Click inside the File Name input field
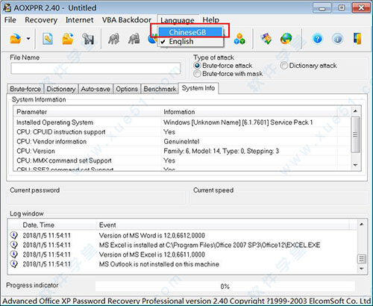Image resolution: width=373 pixels, height=306 pixels. [95, 68]
